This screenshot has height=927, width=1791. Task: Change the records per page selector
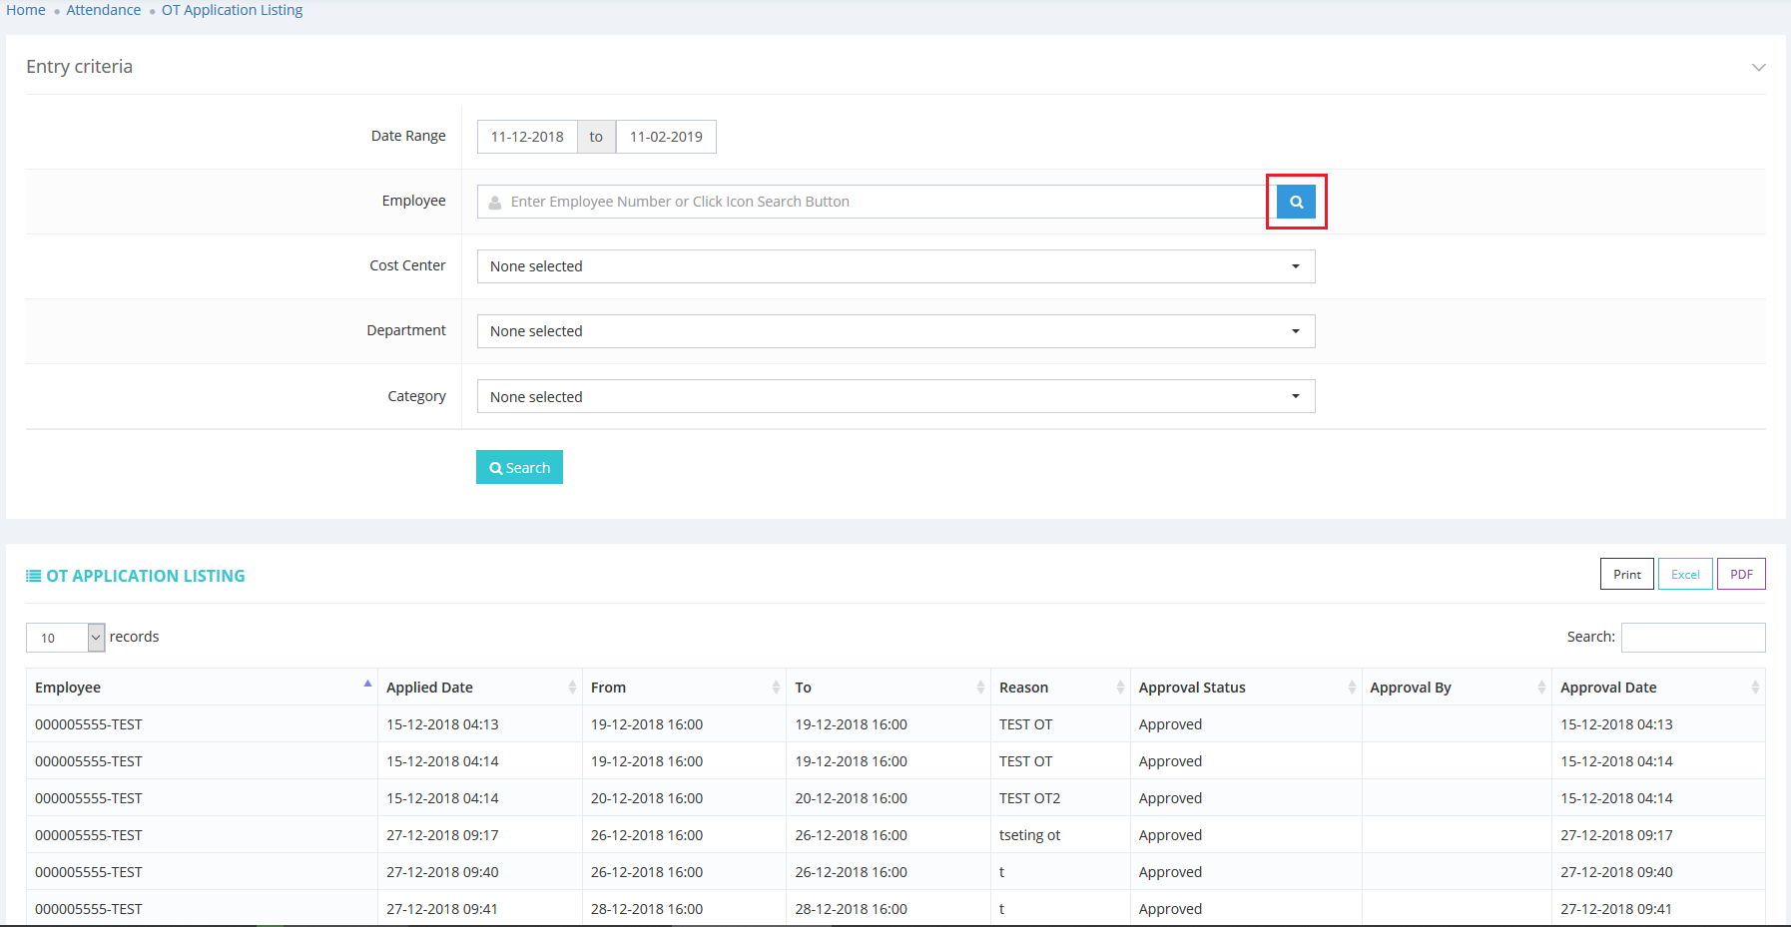65,638
